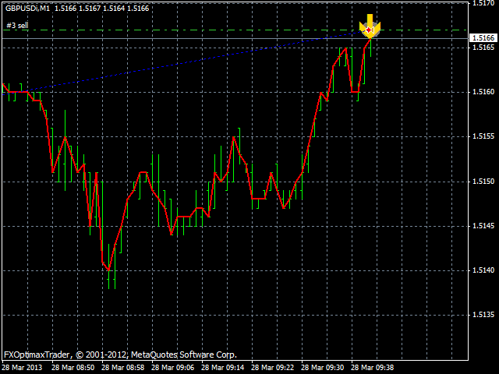Click the 28 Mar 09:22 time label
The image size is (499, 374).
click(273, 368)
